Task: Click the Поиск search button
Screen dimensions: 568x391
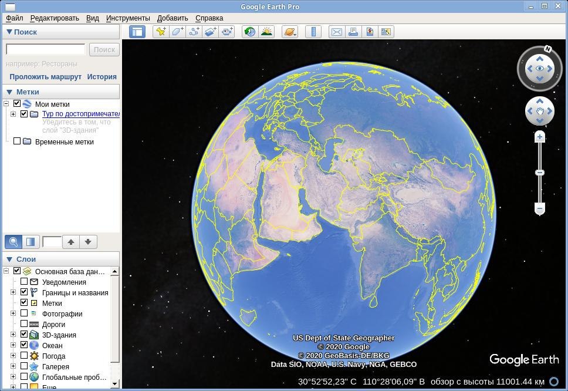Action: (104, 50)
